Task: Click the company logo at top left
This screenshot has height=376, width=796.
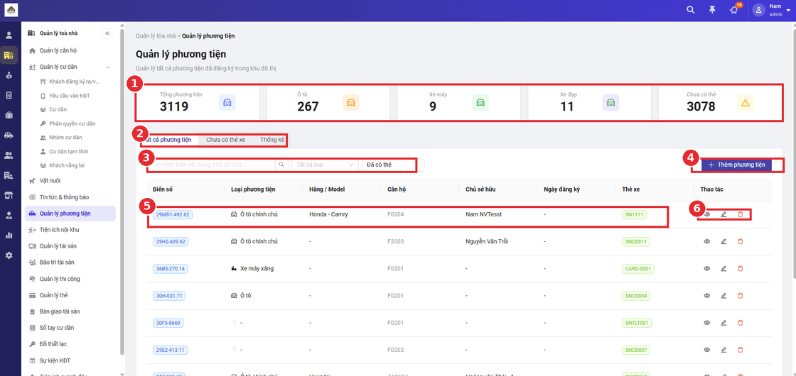Action: (11, 10)
